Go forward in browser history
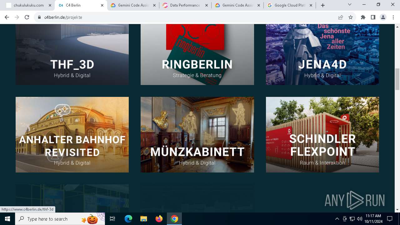 [17, 17]
